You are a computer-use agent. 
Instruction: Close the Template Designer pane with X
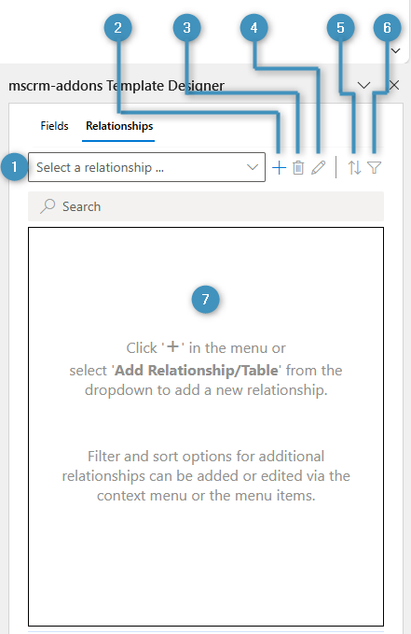[394, 85]
